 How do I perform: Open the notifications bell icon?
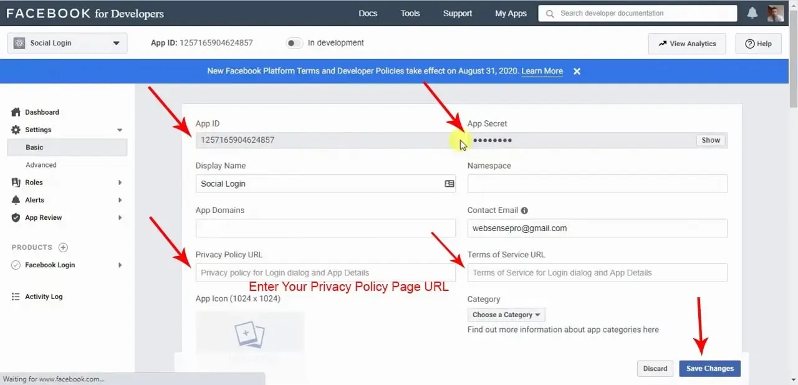pos(752,13)
